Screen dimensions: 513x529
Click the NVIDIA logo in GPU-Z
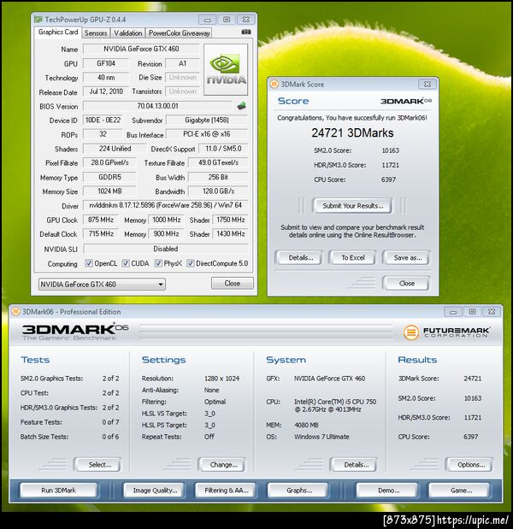point(226,69)
